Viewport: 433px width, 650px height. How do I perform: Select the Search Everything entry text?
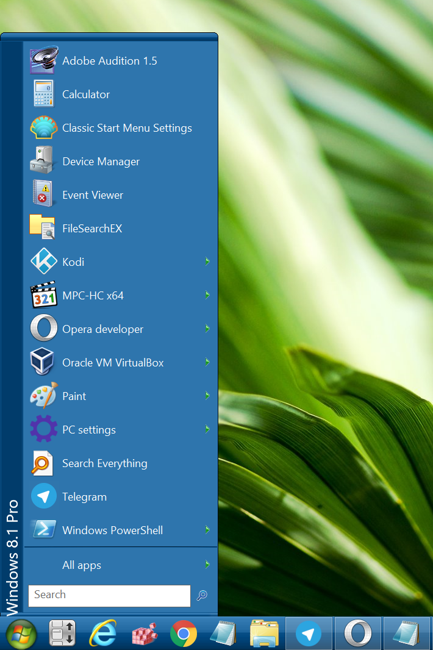pos(104,463)
